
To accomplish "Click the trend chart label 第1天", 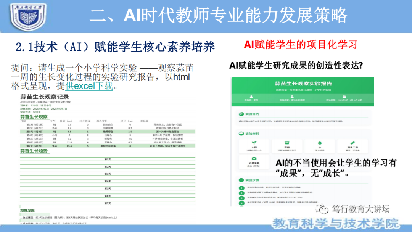I will click(x=108, y=159).
